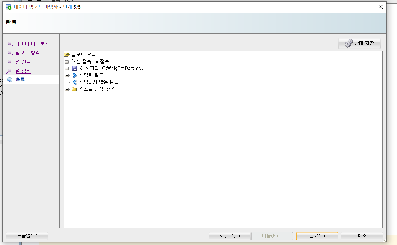Viewport: 397px width, 245px height.
Task: Click the right chevron icon of 선택된 필드
Action: (75, 75)
